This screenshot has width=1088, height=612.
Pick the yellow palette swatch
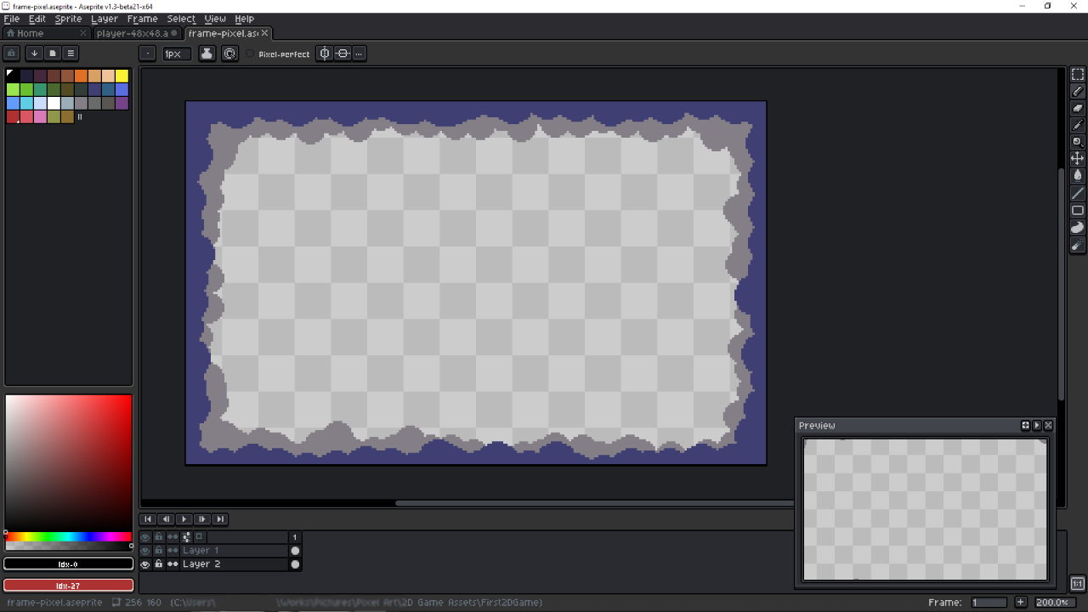(122, 76)
